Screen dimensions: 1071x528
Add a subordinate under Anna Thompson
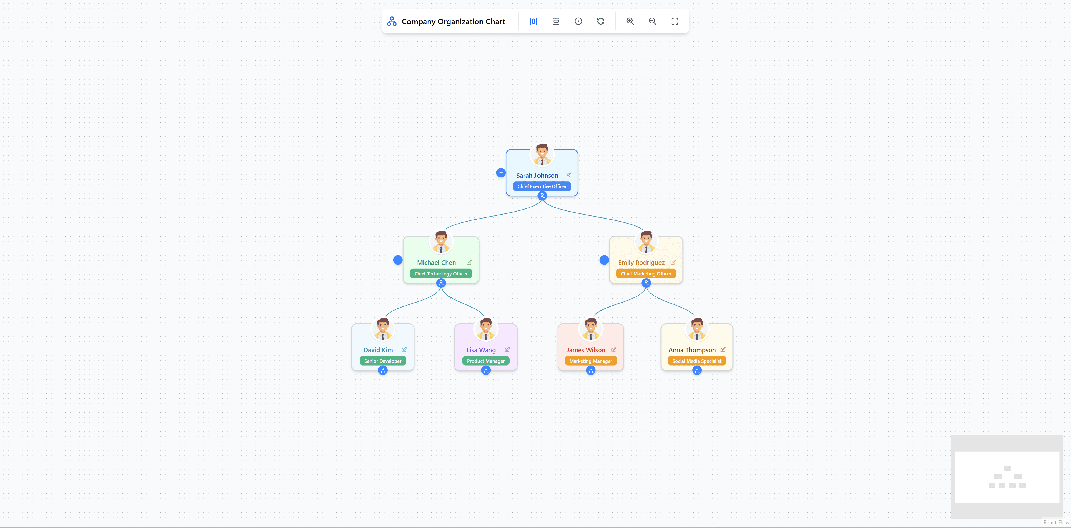tap(697, 370)
